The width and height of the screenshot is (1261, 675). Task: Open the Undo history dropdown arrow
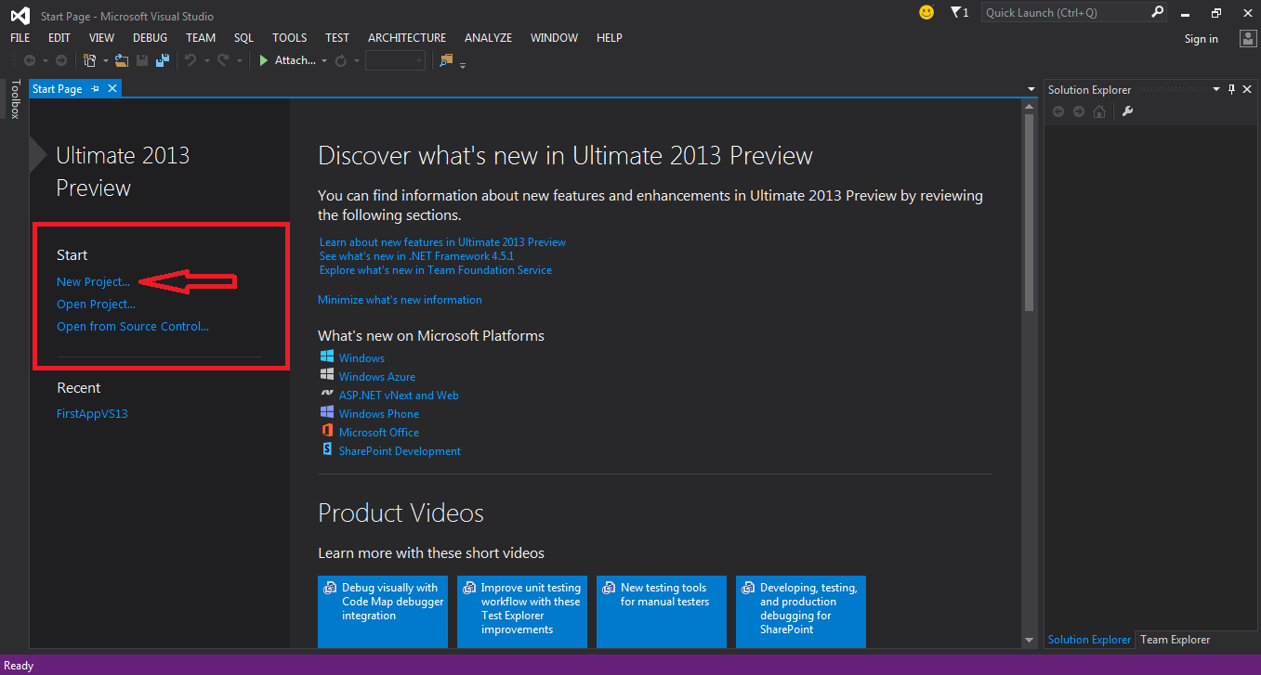(206, 61)
